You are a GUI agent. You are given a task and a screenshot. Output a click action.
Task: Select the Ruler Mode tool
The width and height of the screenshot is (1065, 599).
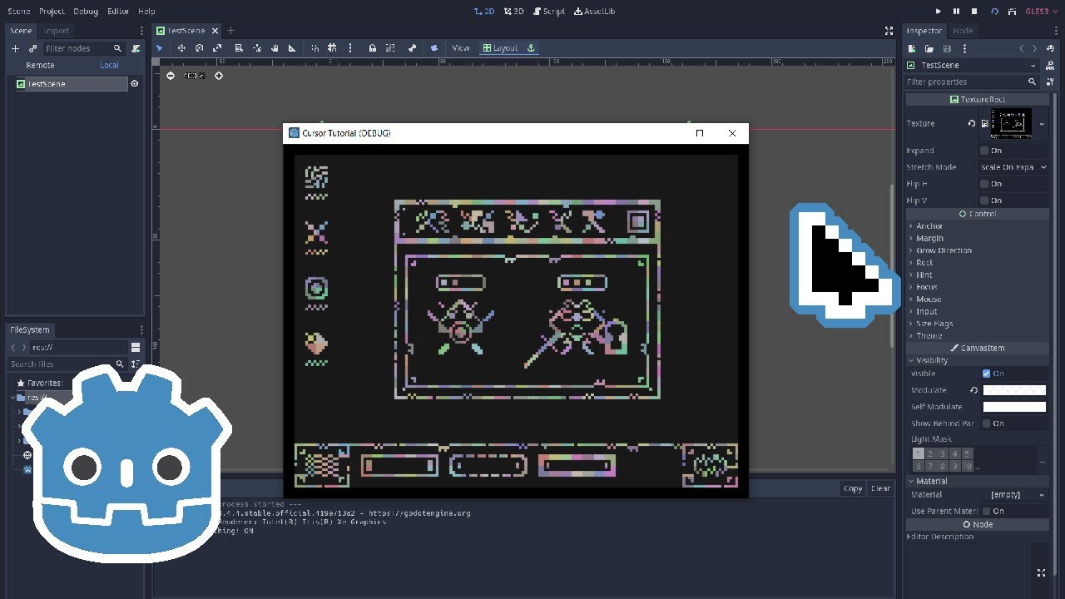292,48
